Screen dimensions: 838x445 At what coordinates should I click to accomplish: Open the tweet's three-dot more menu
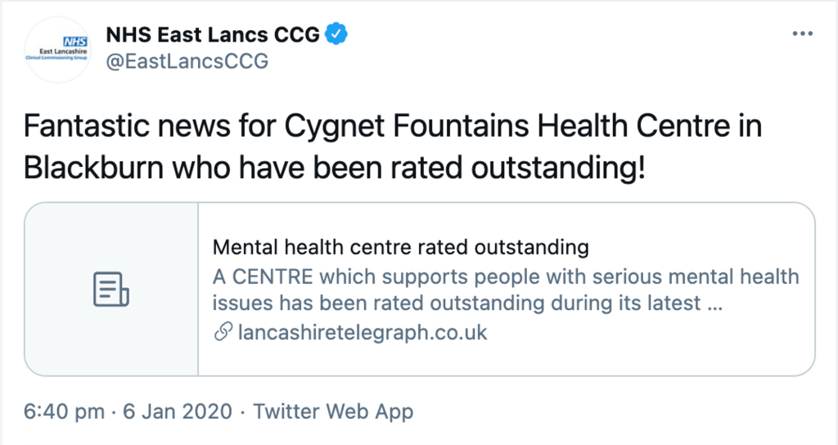(x=801, y=35)
